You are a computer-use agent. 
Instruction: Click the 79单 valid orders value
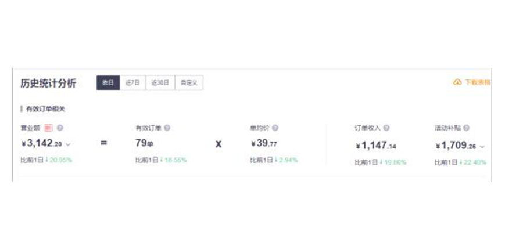144,143
